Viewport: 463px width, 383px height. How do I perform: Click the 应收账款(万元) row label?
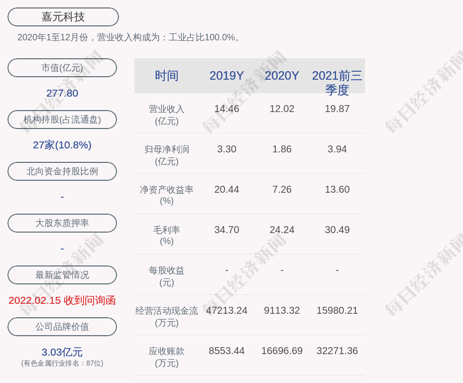click(167, 357)
